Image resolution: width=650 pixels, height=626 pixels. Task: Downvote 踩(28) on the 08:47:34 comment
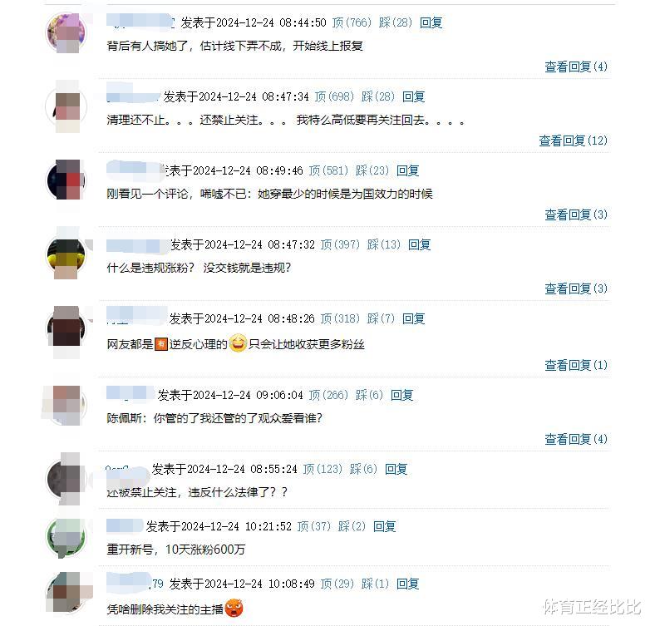[378, 96]
